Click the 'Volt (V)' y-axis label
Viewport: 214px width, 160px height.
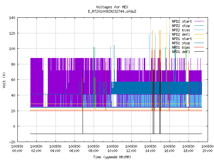[4, 80]
